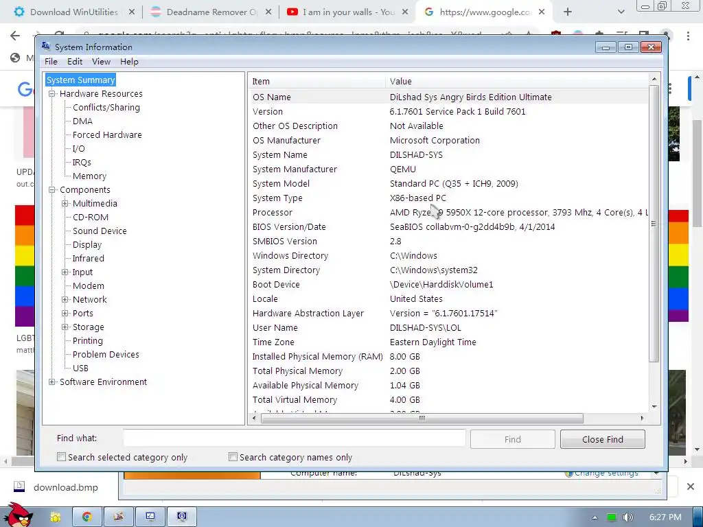The image size is (703, 527).
Task: Click the volume speaker tray icon
Action: (x=628, y=517)
